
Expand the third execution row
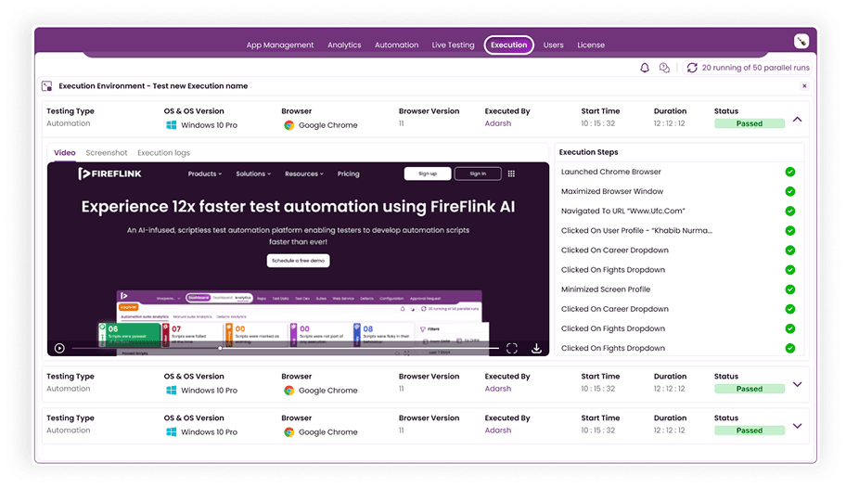(x=797, y=426)
